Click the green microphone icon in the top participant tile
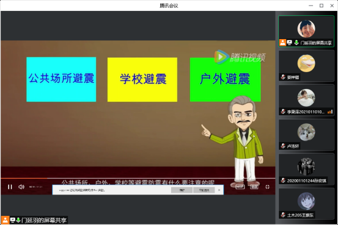The width and height of the screenshot is (338, 225). click(296, 43)
